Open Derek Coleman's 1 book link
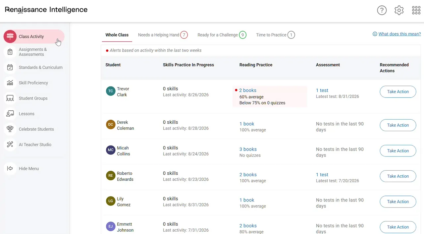This screenshot has width=424, height=234. pyautogui.click(x=247, y=124)
